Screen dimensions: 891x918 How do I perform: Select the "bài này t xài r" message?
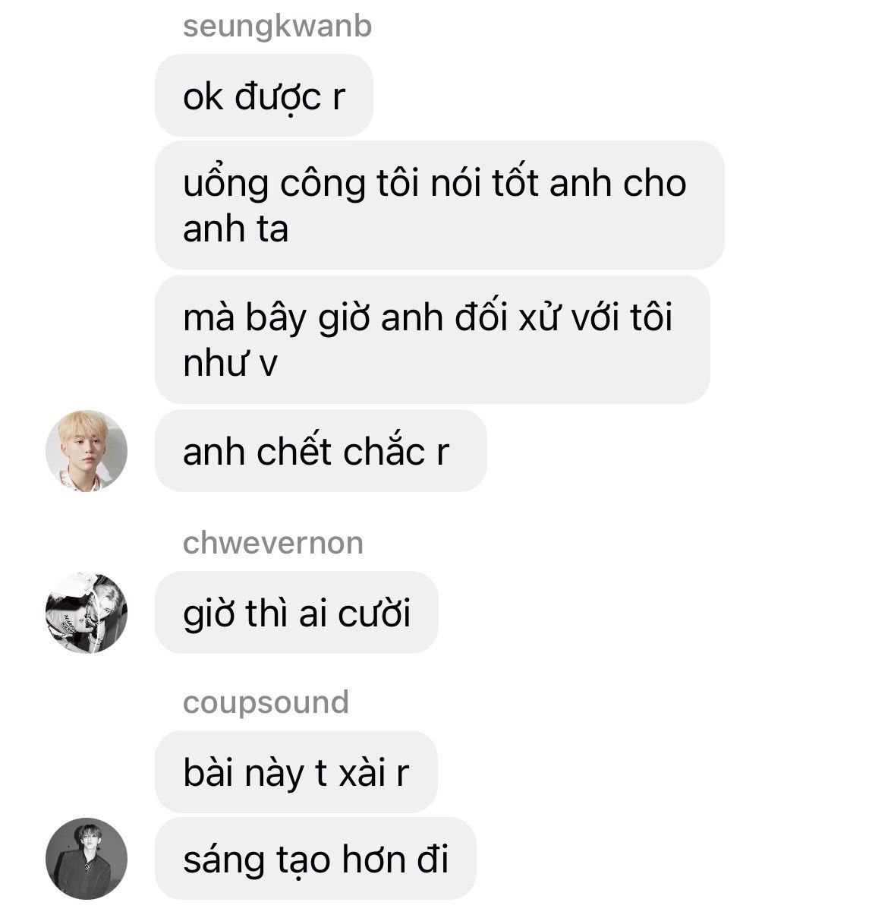point(296,772)
